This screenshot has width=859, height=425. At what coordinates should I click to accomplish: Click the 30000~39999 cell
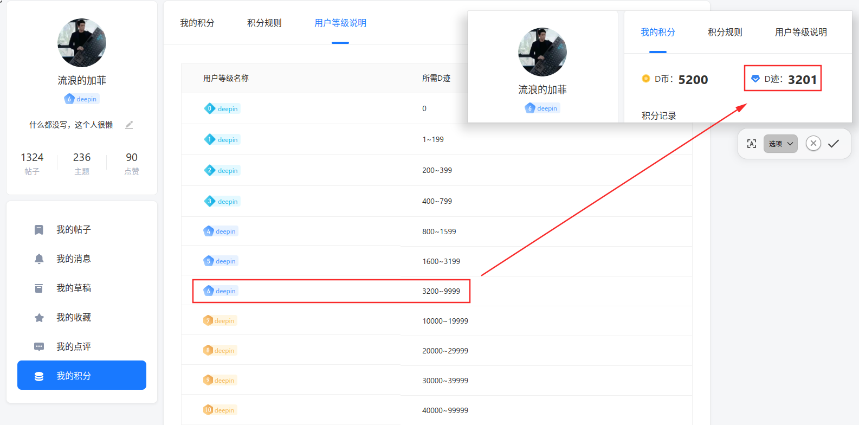pos(445,381)
